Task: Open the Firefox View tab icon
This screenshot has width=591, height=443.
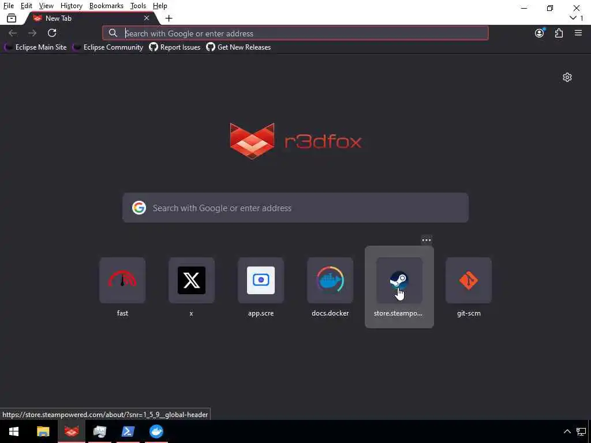Action: [x=12, y=18]
